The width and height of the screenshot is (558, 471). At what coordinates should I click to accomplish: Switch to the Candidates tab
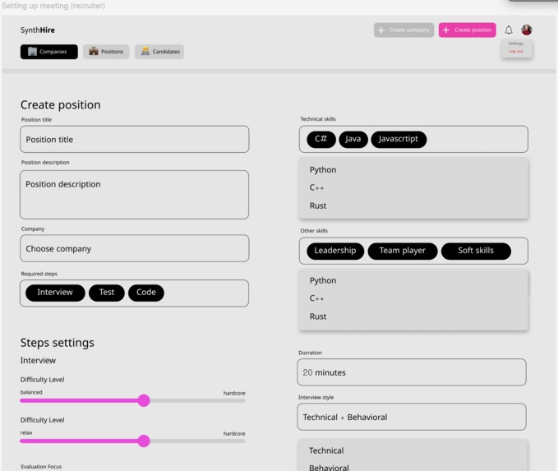pyautogui.click(x=159, y=52)
